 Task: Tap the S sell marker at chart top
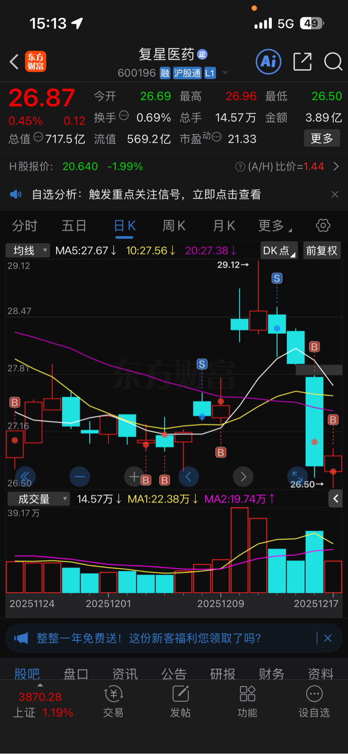pos(277,278)
